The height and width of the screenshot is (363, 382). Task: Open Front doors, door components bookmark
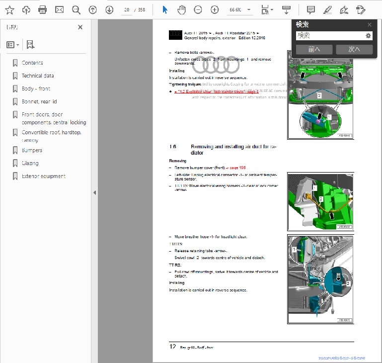(x=54, y=118)
